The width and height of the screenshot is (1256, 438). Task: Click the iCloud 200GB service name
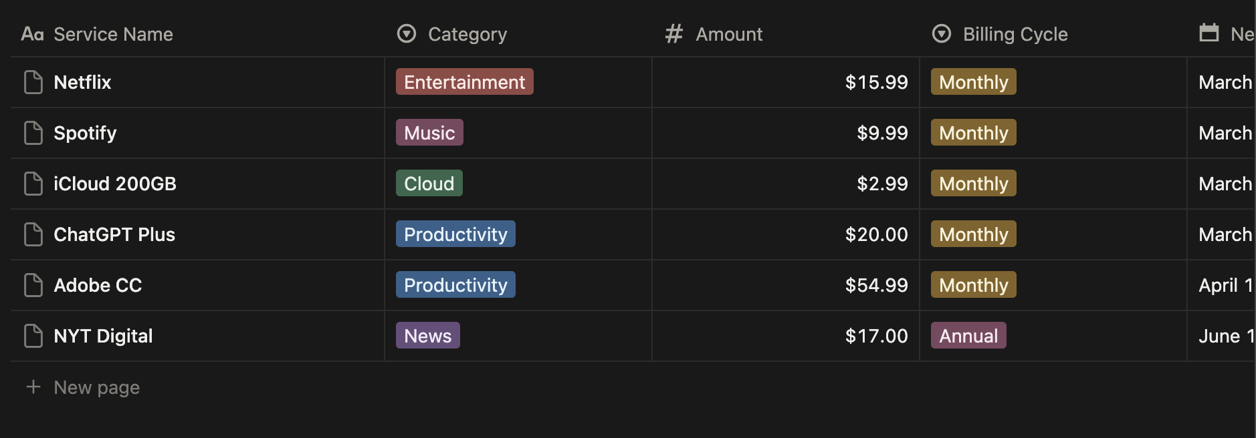(x=115, y=184)
